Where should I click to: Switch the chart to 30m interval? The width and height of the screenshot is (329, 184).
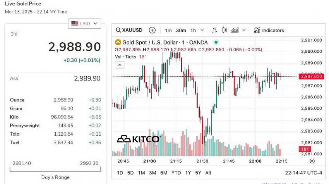181,30
